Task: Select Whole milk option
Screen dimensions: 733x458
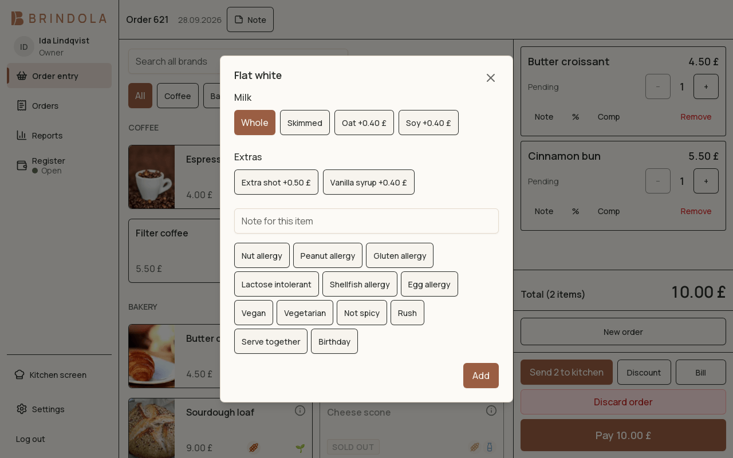Action: point(255,123)
